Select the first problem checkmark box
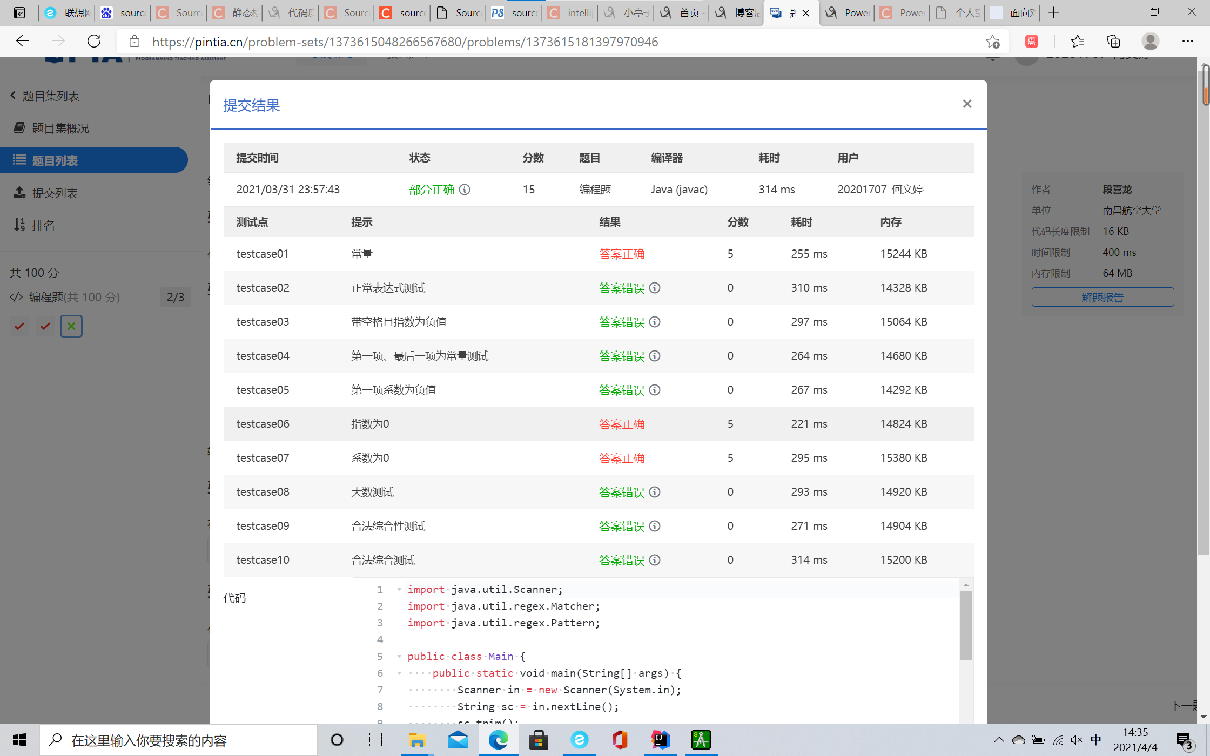Screen dimensions: 1210x756 click(x=19, y=326)
